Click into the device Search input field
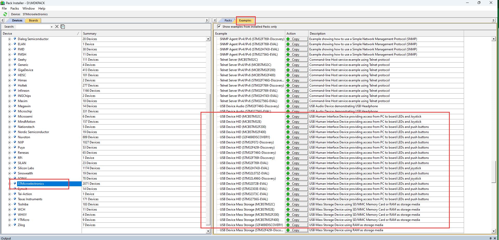 33,27
